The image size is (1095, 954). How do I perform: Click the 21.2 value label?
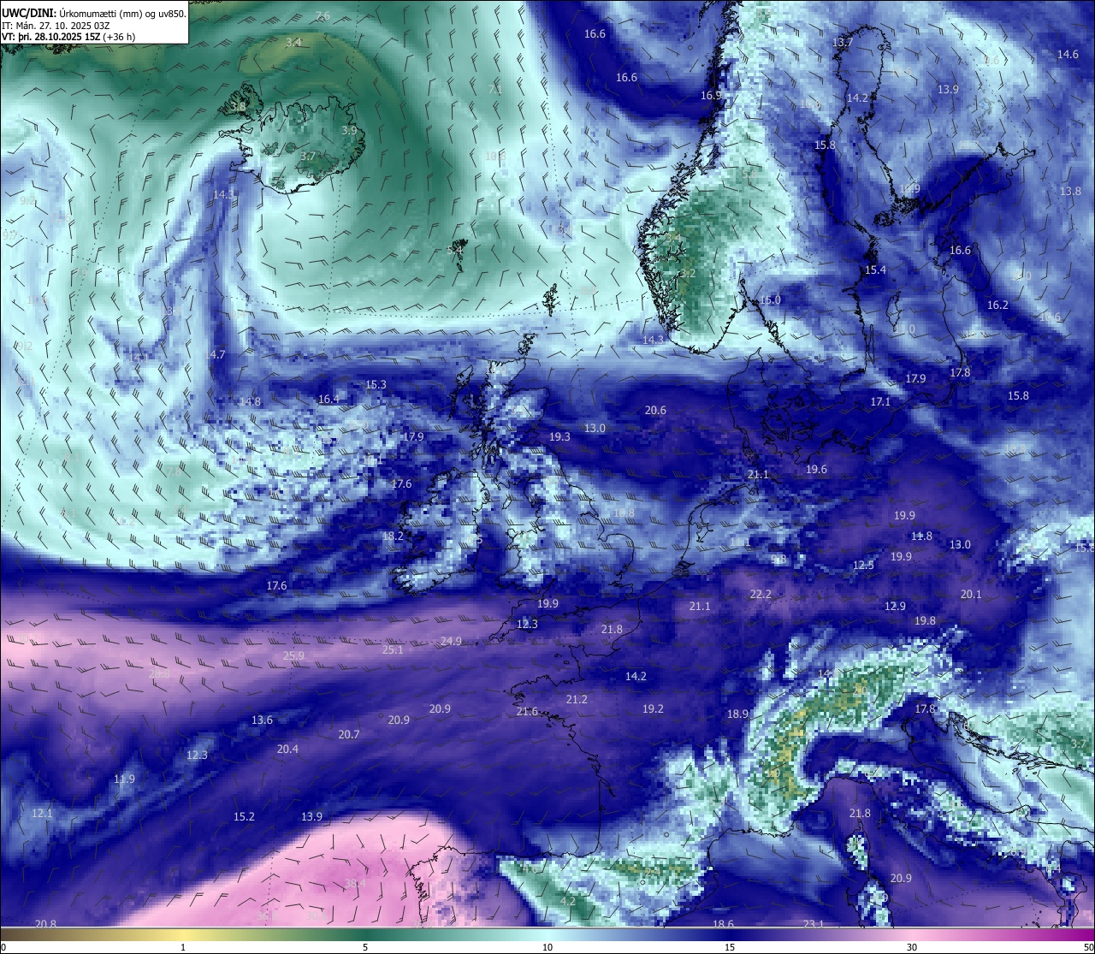coord(577,700)
